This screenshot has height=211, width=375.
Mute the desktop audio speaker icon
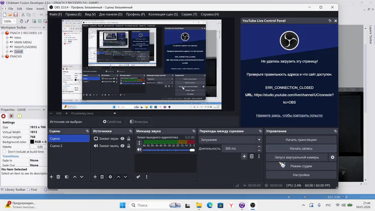139,150
